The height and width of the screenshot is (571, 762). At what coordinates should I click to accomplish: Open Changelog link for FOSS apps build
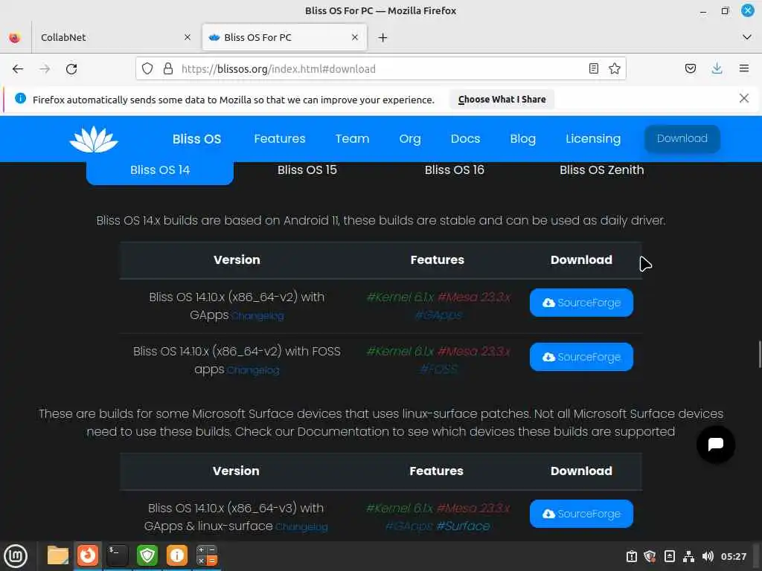[253, 370]
